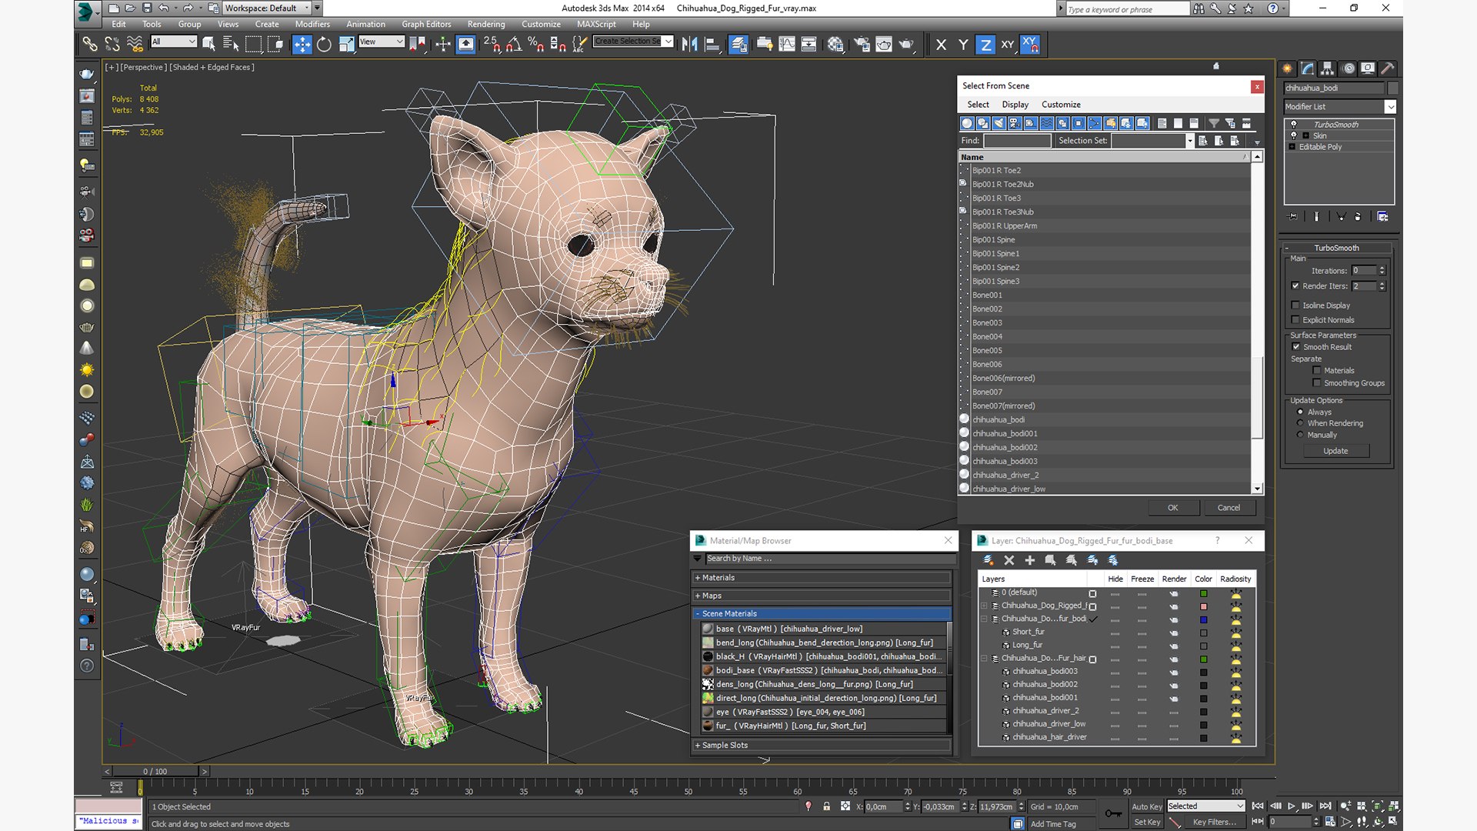Enable Separate by Smoothing Groups checkbox
The height and width of the screenshot is (831, 1477).
pyautogui.click(x=1317, y=383)
